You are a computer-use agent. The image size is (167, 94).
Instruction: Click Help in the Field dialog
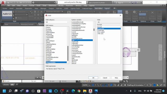point(116,78)
